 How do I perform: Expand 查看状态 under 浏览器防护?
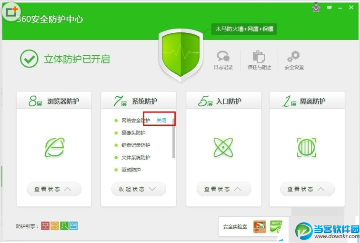click(54, 189)
